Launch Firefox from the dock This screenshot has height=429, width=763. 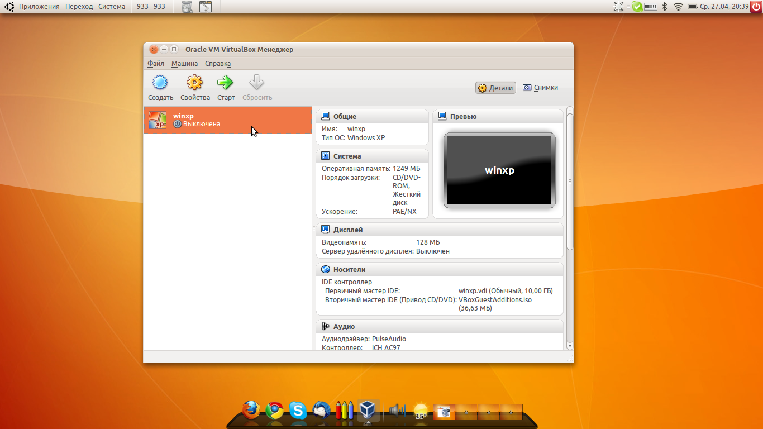click(251, 410)
